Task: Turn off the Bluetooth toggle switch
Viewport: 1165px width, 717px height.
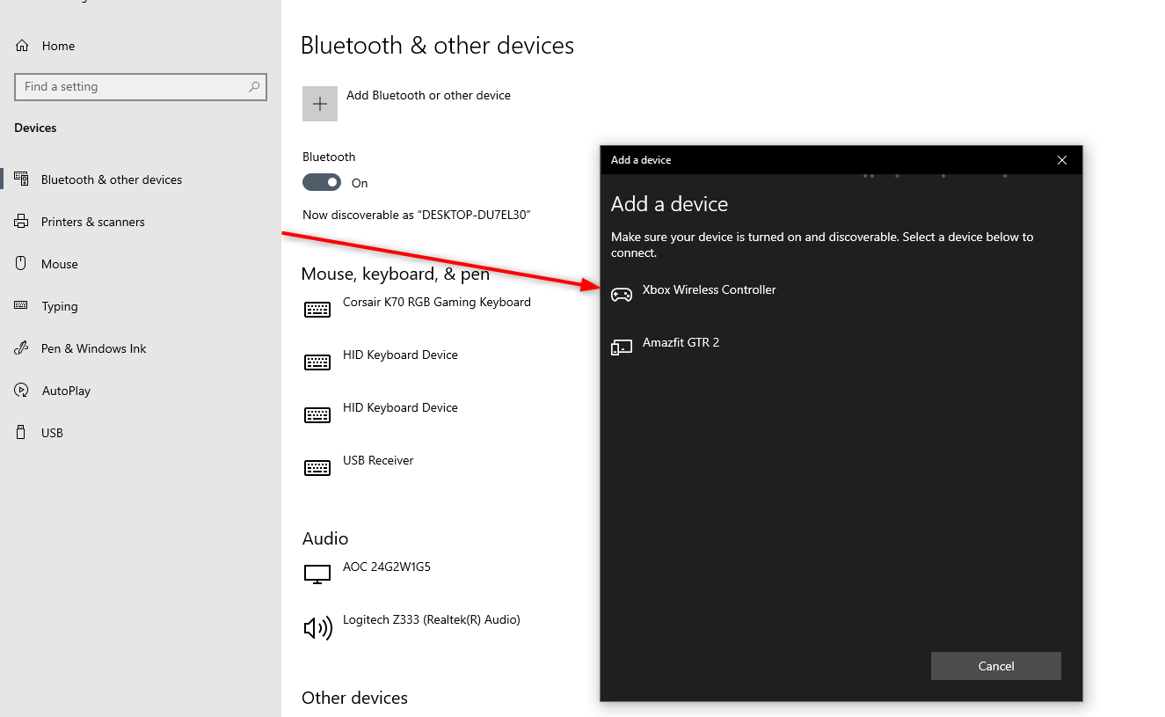Action: 322,182
